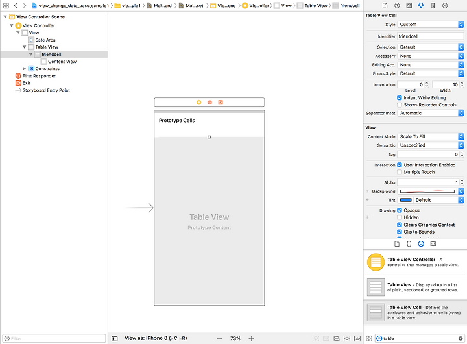This screenshot has width=467, height=344.
Task: Toggle the Opaque drawing checkbox
Action: pos(400,210)
